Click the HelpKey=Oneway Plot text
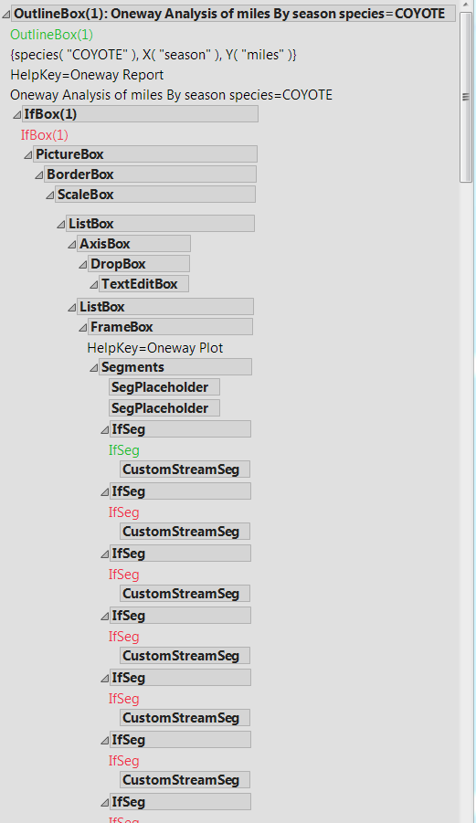 point(155,348)
